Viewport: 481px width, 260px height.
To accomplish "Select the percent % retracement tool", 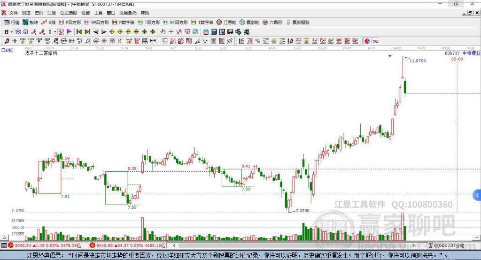I will click(x=258, y=41).
